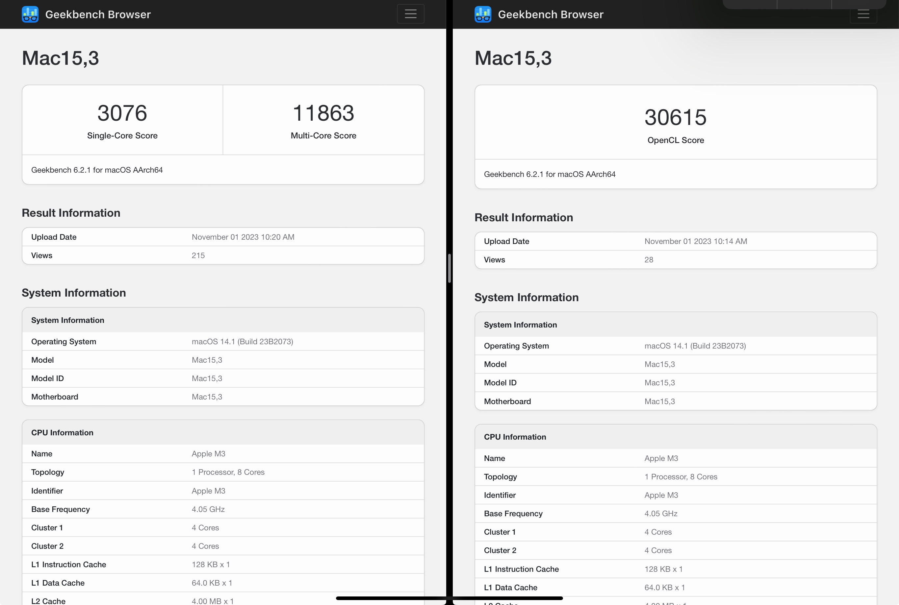The height and width of the screenshot is (605, 899).
Task: Click Geekbench 6.2.1 version text in right window
Action: point(550,174)
